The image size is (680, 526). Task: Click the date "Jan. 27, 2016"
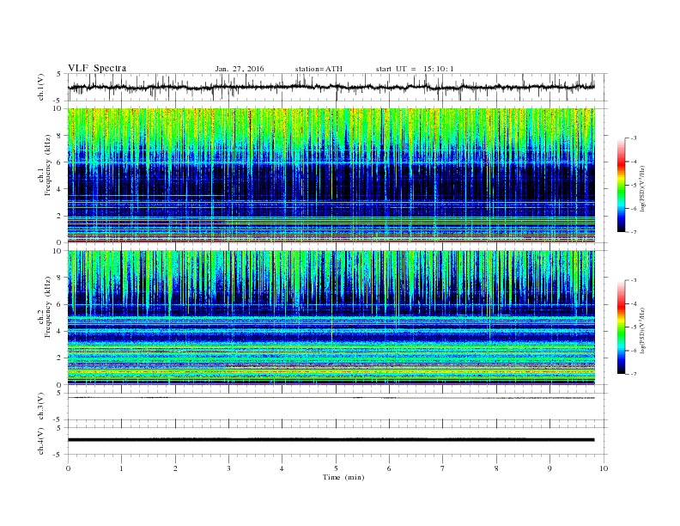(x=240, y=69)
